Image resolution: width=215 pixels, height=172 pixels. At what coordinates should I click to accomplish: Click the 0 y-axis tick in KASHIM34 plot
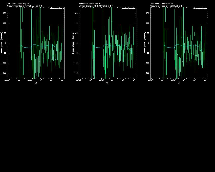(x=6, y=43)
